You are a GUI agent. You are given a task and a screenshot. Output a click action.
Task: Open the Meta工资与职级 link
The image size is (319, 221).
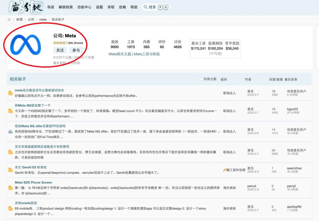coord(147,54)
